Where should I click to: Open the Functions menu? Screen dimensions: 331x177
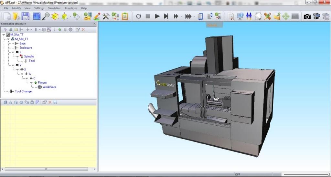click(x=71, y=8)
